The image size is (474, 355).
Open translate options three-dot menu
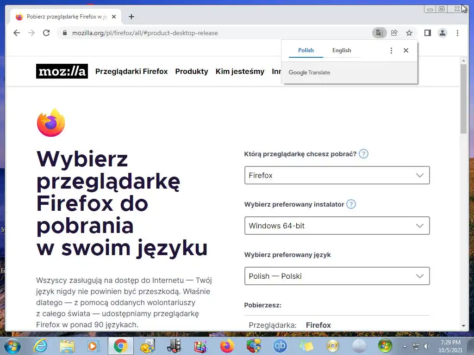click(391, 50)
